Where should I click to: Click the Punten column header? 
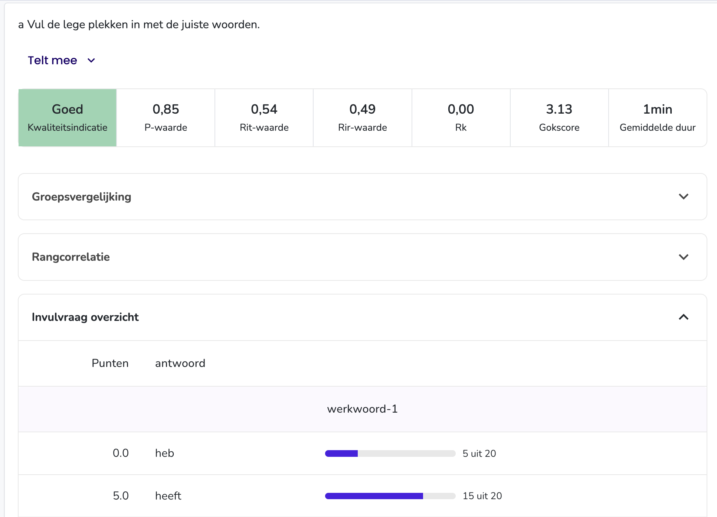pos(110,363)
